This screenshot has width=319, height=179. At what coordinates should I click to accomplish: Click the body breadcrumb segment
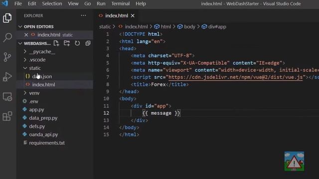pyautogui.click(x=189, y=27)
